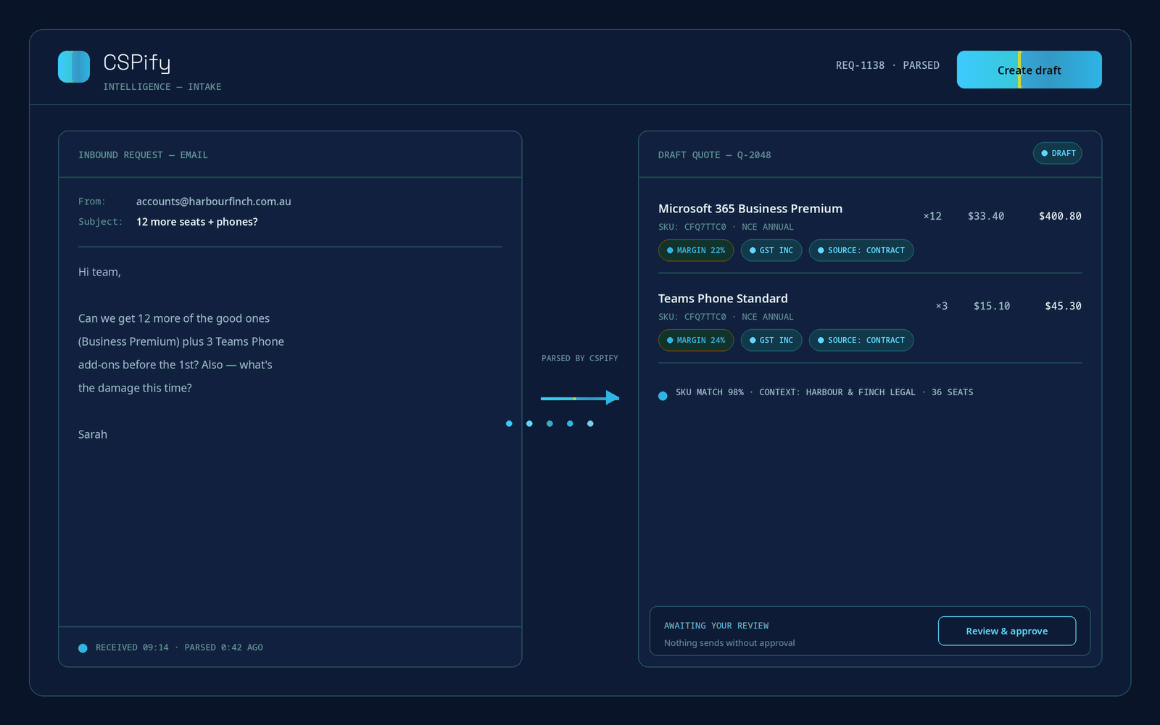Click the $33.40 unit price
Screen dimensions: 1160x725
(986, 216)
